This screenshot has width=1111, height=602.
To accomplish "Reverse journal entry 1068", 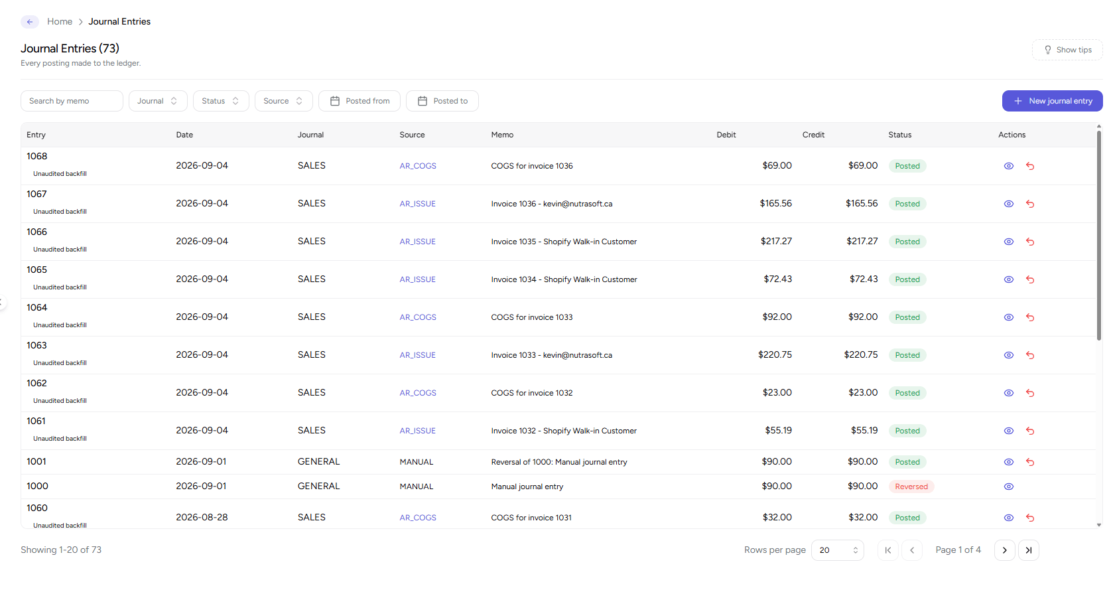I will [1030, 166].
